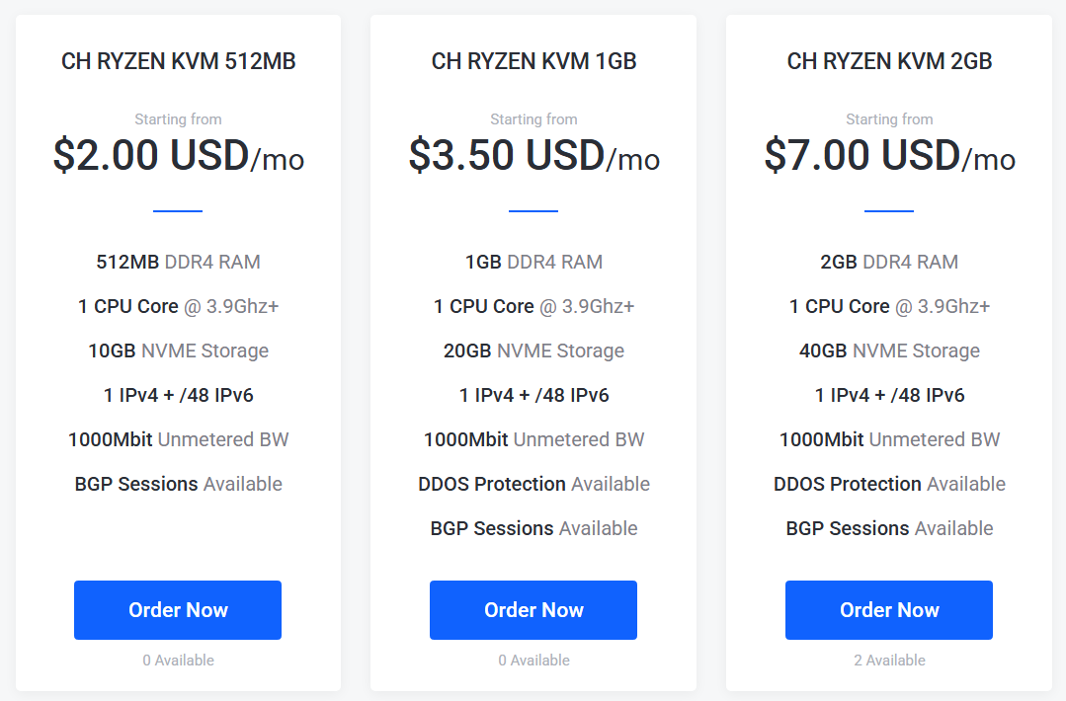Click BGP Sessions Available in 2GB plan
1066x701 pixels.
tap(889, 528)
